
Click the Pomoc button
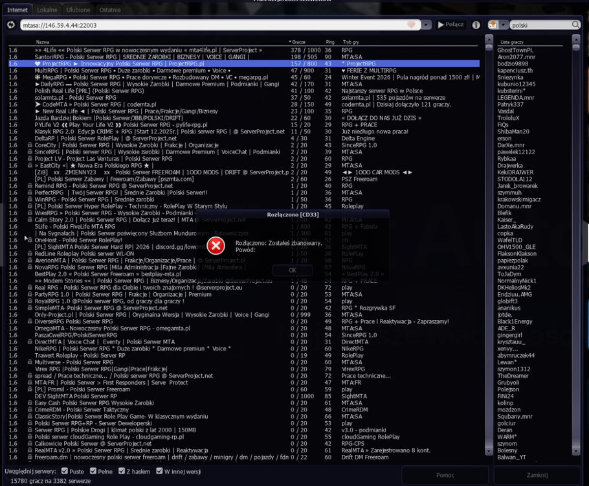tap(445, 475)
